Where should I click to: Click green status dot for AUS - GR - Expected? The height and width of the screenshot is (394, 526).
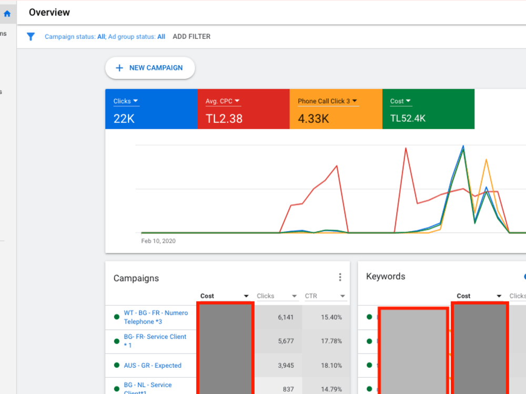(116, 365)
